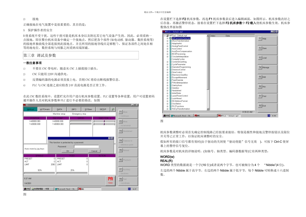
Task: Open the DATA tab
Action: coord(59,109)
